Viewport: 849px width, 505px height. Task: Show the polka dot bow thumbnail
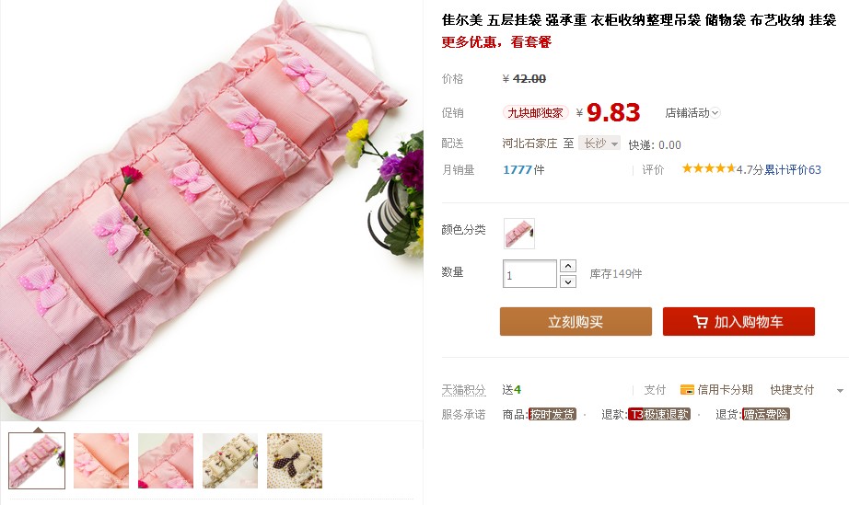click(295, 461)
